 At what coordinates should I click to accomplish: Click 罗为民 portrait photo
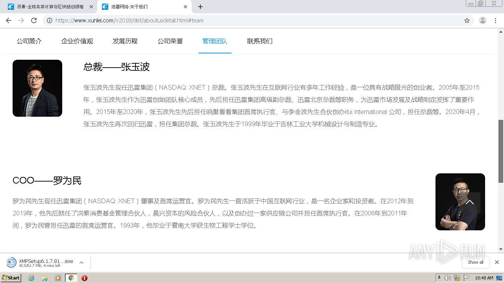click(x=460, y=202)
